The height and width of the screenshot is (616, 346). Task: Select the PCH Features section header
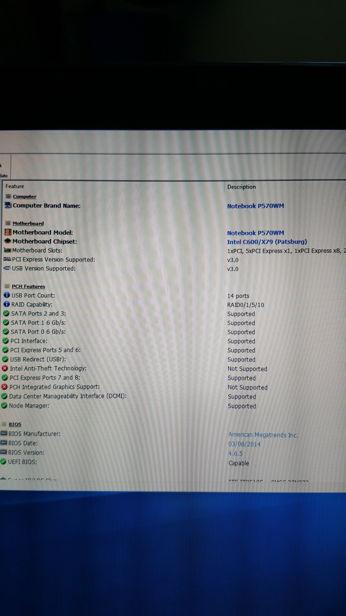(28, 286)
